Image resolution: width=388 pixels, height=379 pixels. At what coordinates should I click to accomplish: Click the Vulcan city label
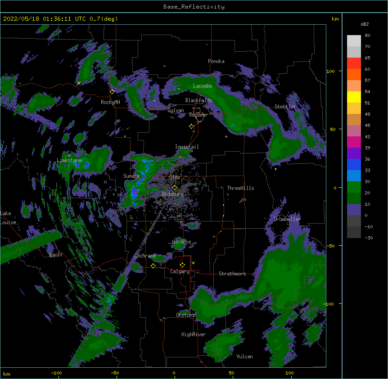tap(244, 356)
